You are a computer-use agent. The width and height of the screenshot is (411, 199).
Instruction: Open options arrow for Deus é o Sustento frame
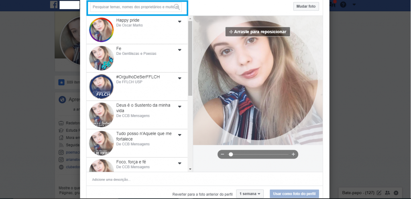pyautogui.click(x=179, y=107)
